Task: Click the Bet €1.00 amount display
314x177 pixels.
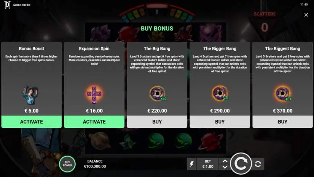Action: pyautogui.click(x=208, y=164)
